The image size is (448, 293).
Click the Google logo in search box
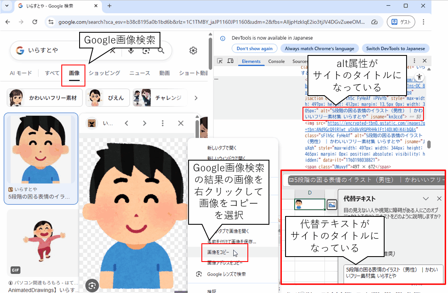pos(20,50)
